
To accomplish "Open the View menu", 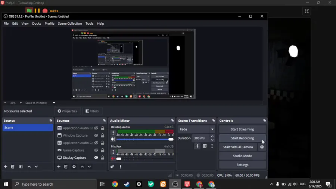I will [x=25, y=24].
